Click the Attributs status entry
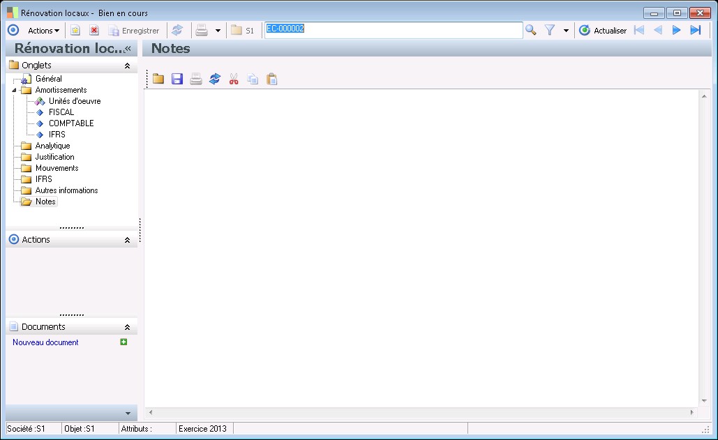 click(x=136, y=429)
